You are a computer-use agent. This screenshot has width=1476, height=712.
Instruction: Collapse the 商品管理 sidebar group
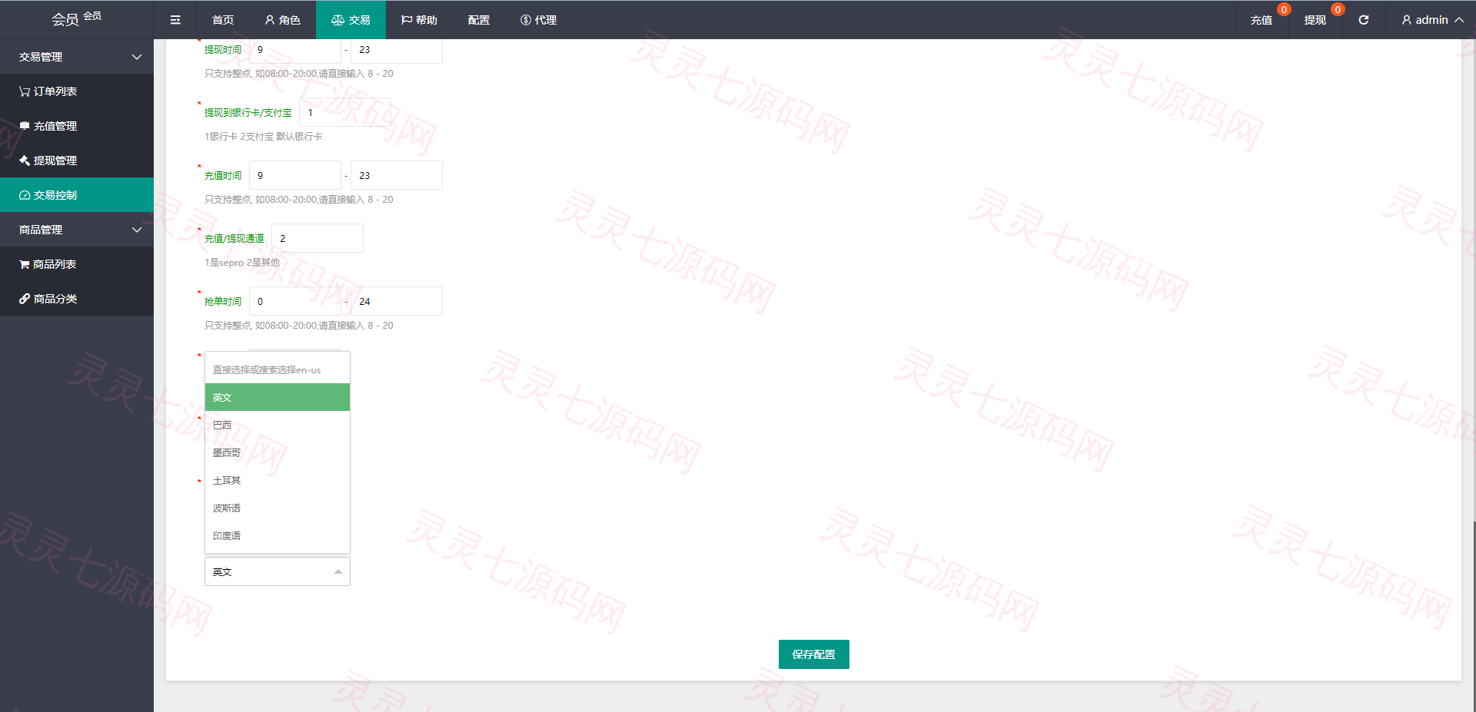coord(77,230)
